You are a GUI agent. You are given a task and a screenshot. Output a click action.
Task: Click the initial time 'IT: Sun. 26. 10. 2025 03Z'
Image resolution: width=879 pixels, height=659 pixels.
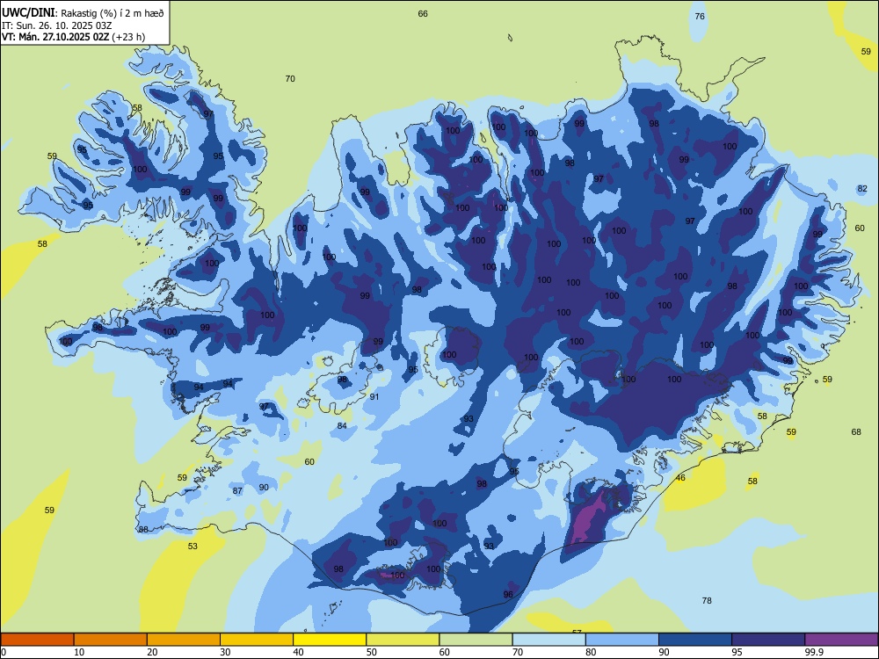(x=56, y=25)
